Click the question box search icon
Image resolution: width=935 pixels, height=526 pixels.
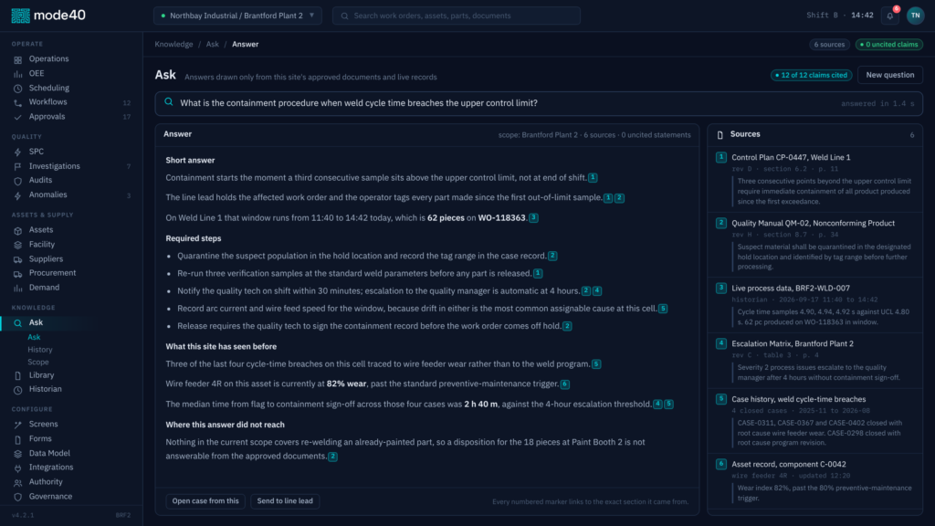coord(169,102)
